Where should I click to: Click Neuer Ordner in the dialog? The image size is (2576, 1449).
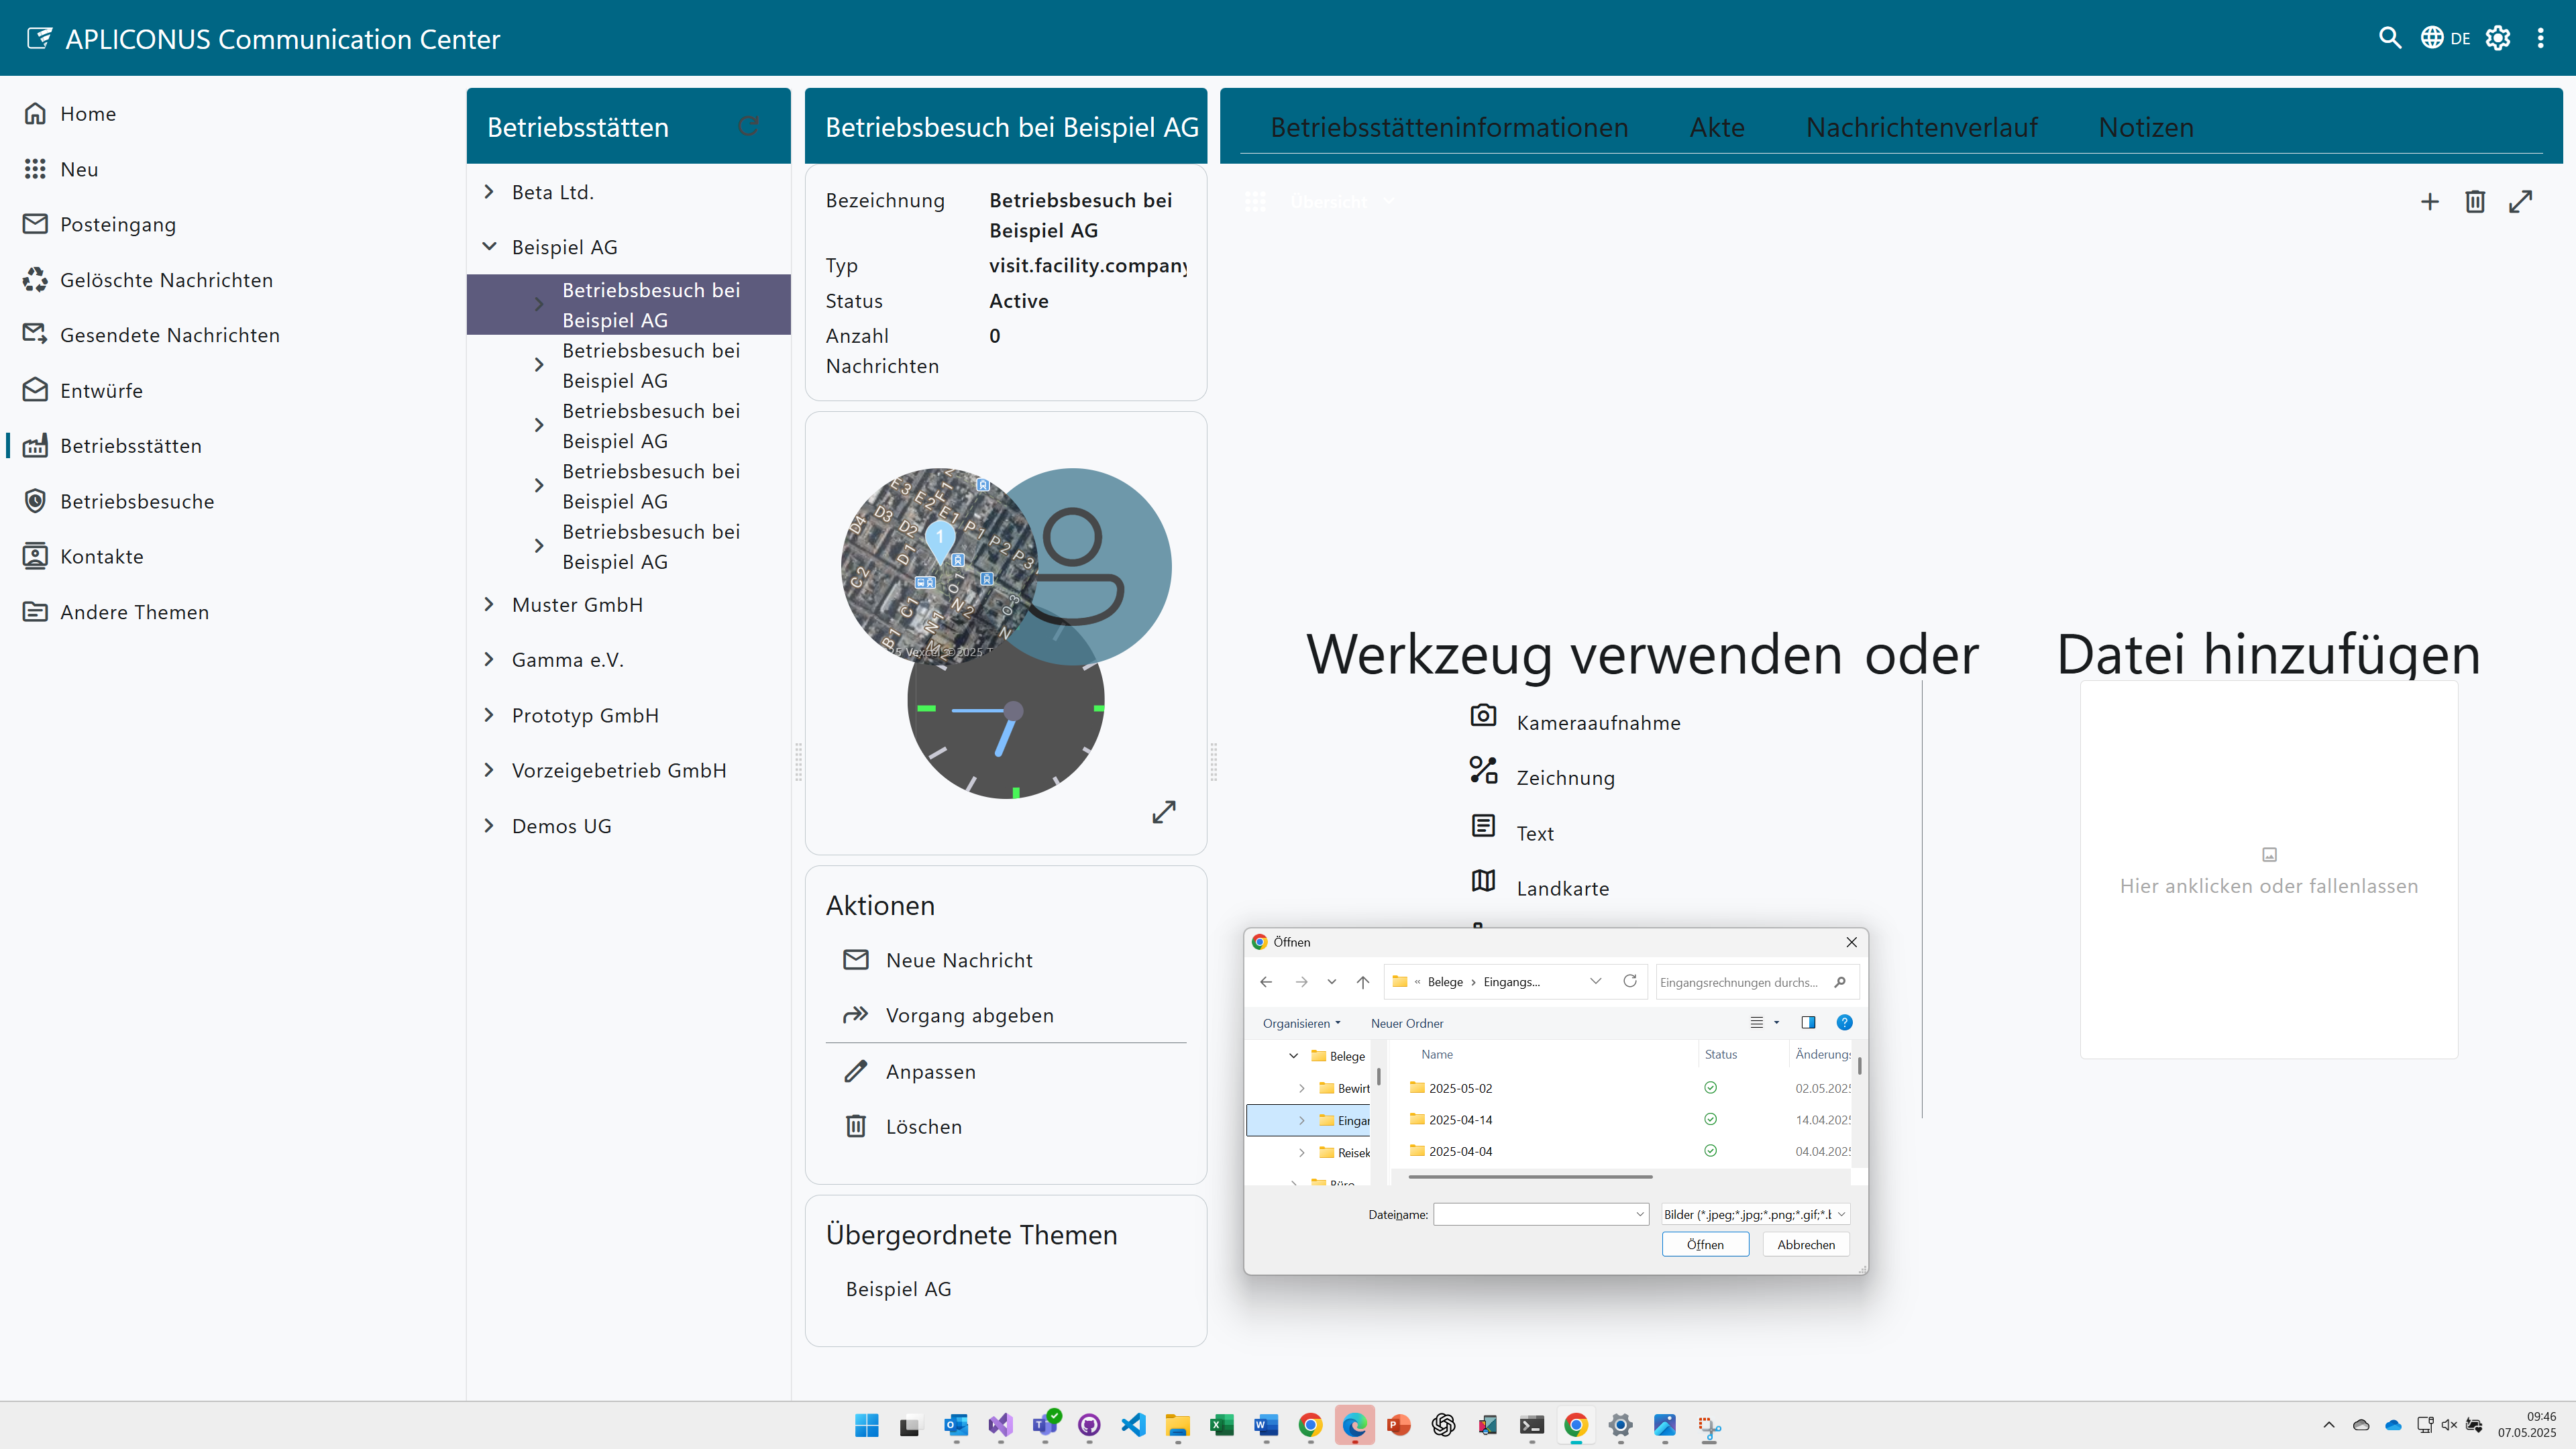(1406, 1023)
